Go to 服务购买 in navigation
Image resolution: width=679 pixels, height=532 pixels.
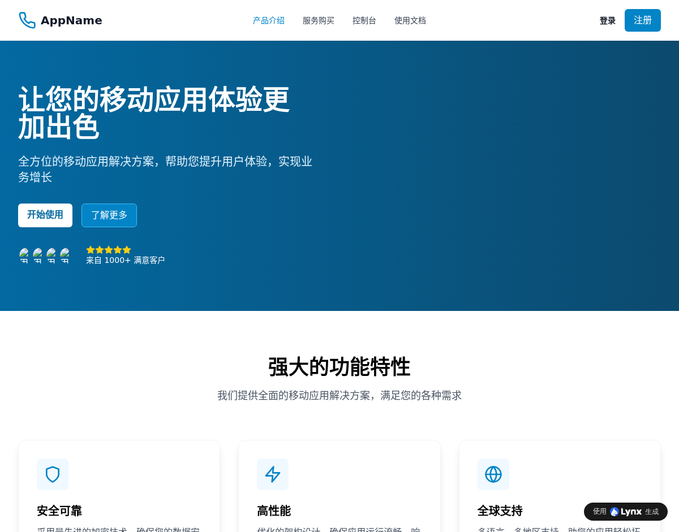[x=319, y=20]
